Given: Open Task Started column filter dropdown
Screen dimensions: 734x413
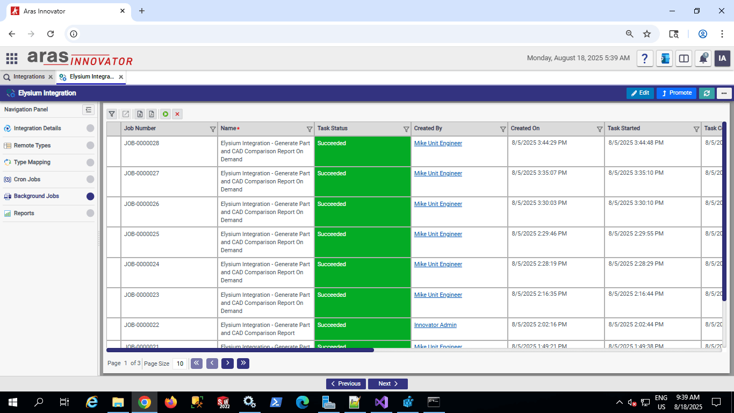Looking at the screenshot, I should point(696,129).
